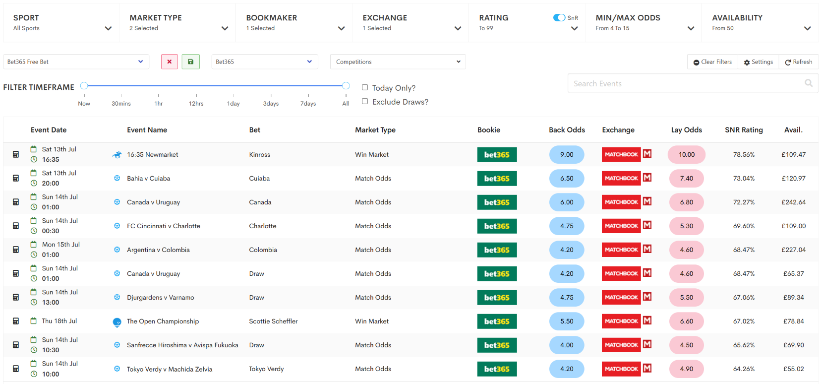Open calculator for Argentina v Colombia row

coord(16,250)
